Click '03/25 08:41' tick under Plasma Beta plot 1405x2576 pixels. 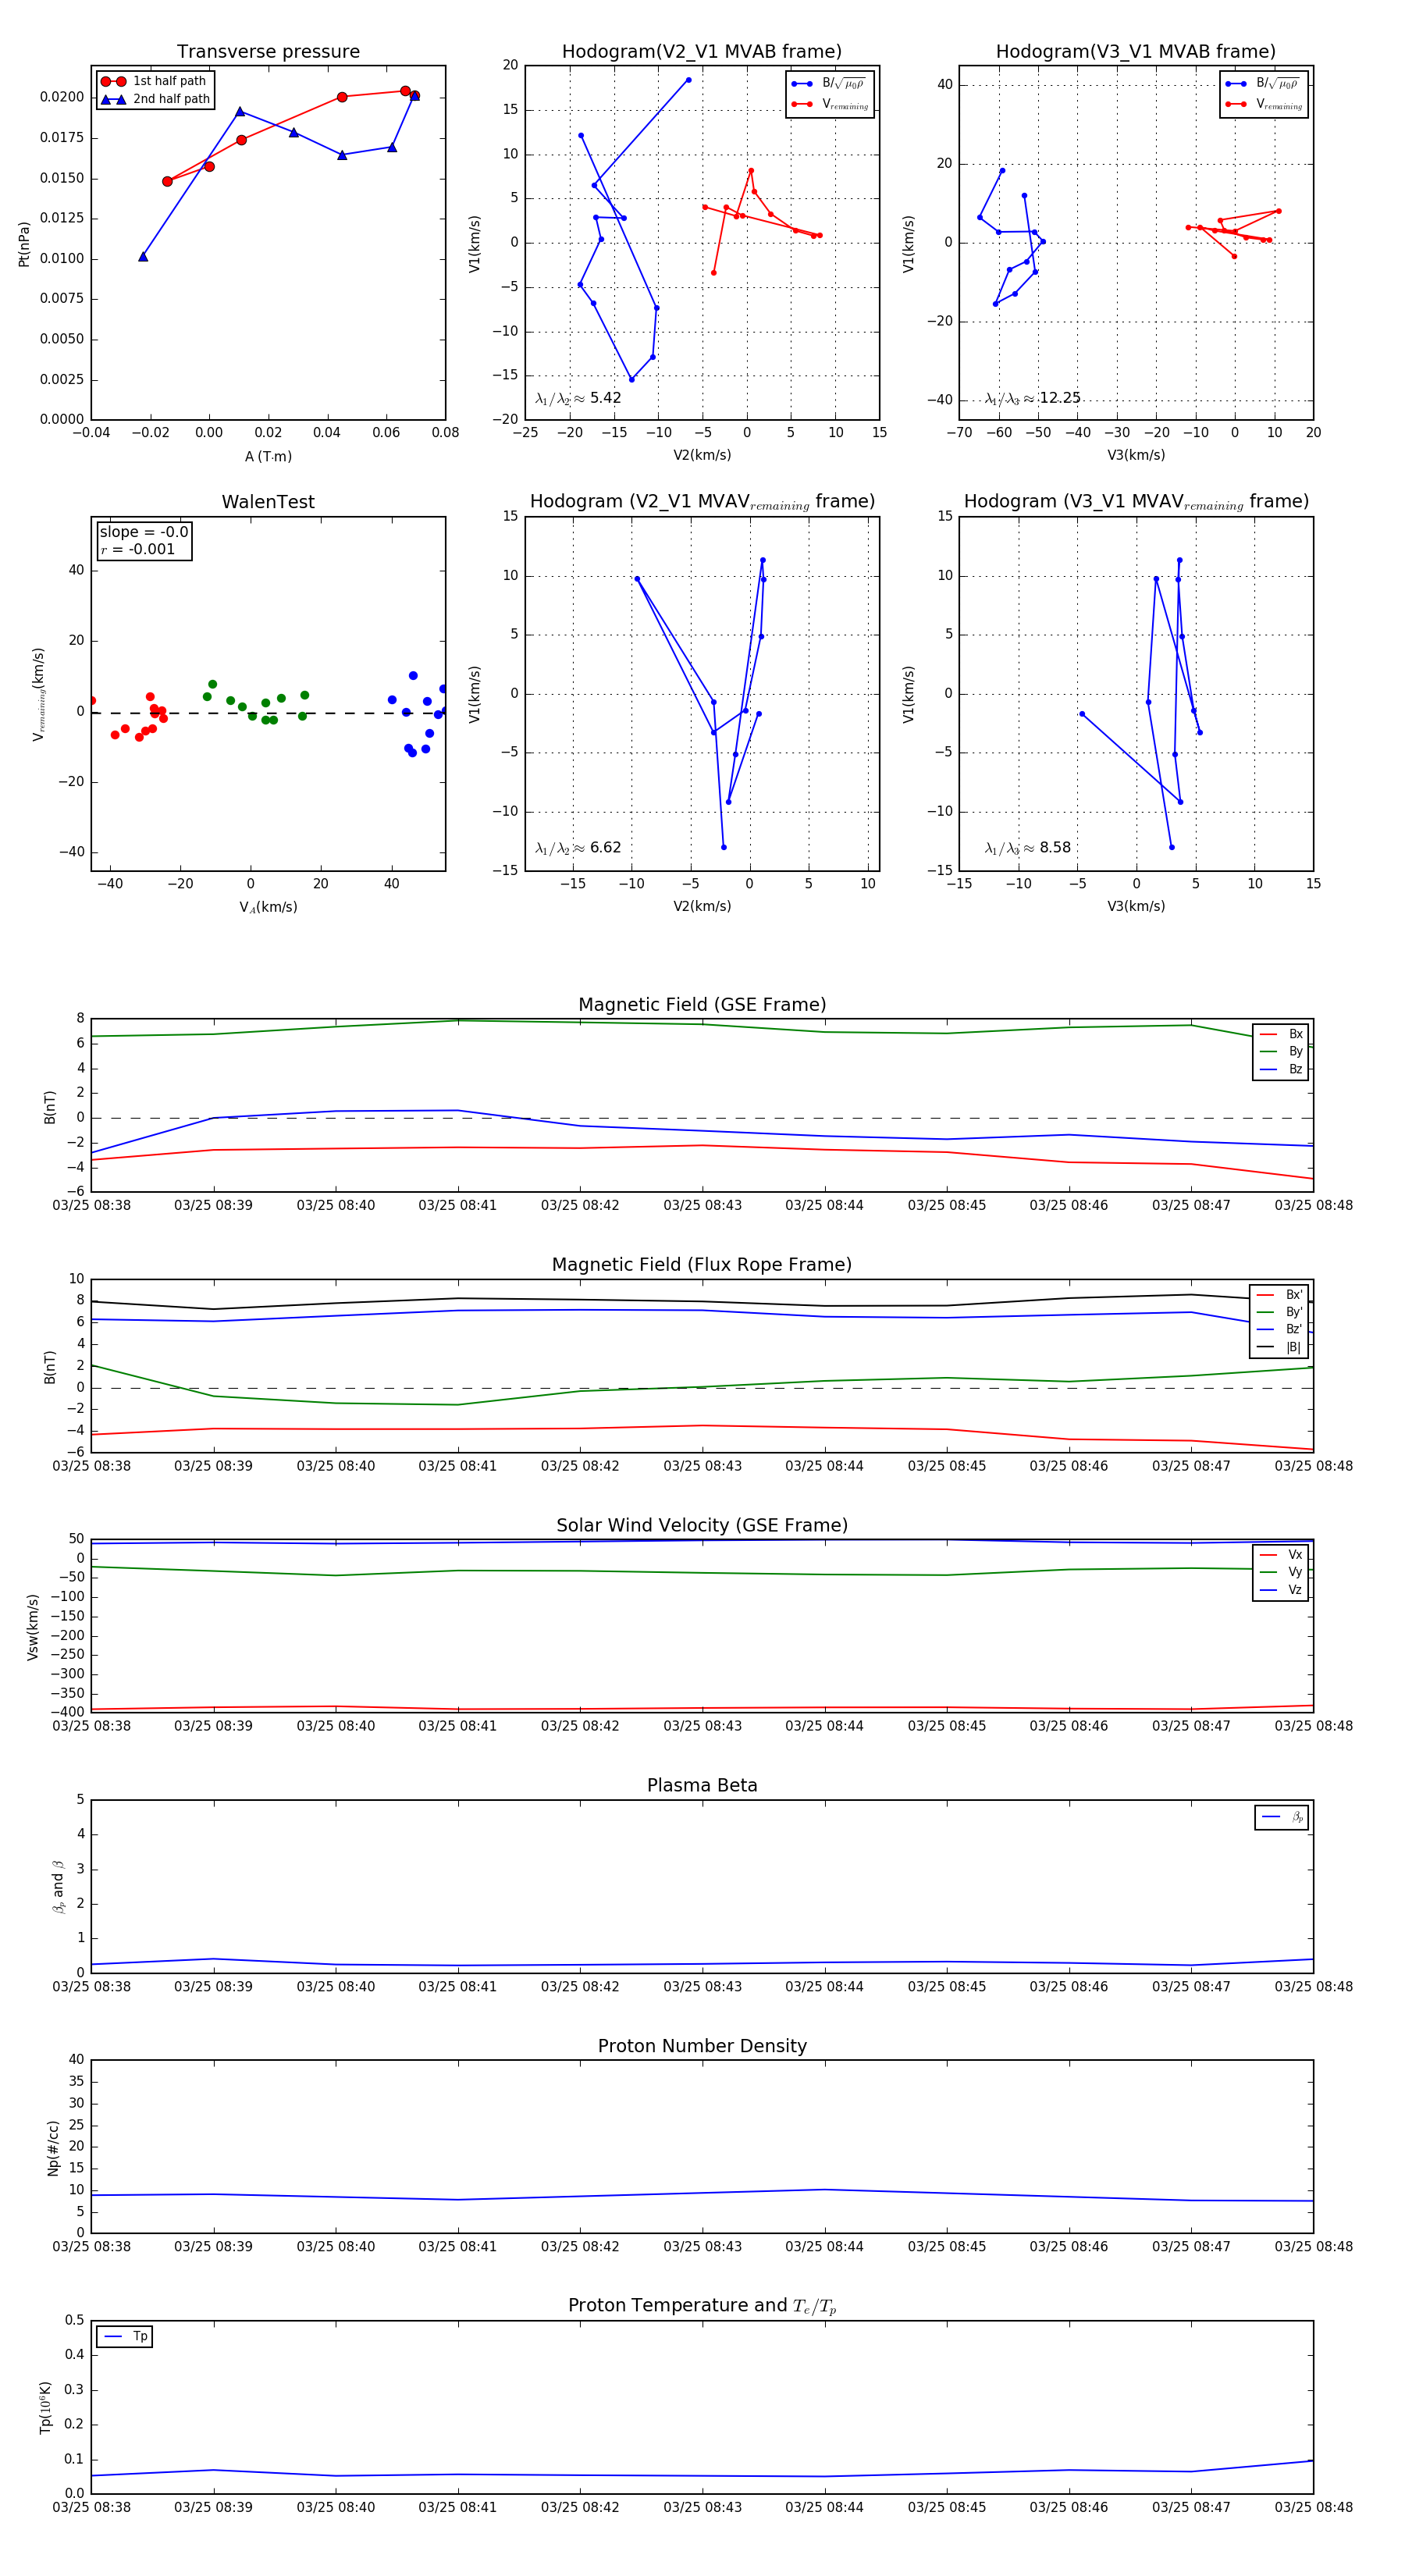pos(458,1987)
